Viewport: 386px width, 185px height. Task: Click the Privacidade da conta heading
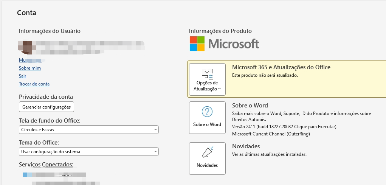click(46, 96)
